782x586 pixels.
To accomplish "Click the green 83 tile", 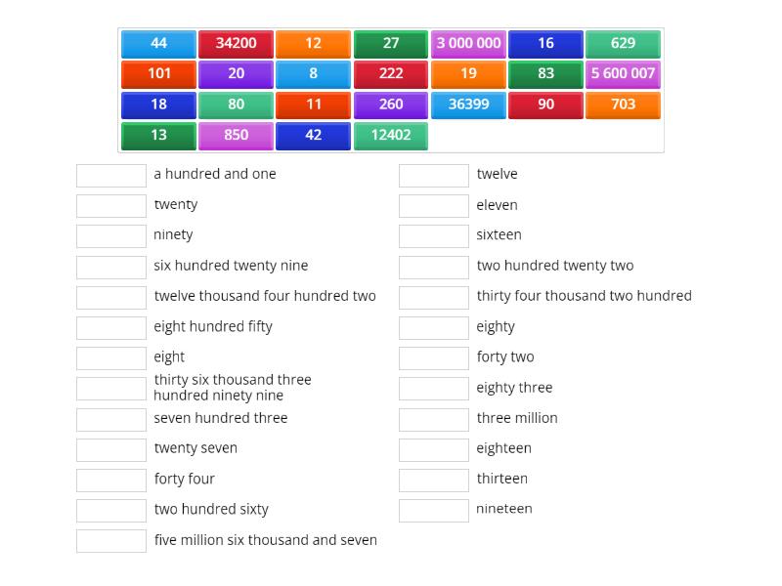I will pyautogui.click(x=545, y=74).
